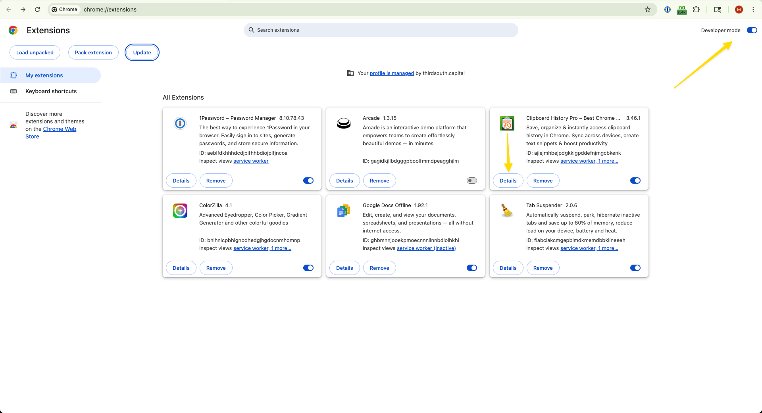Open the red M profile avatar
Screen dimensions: 762x413
(x=739, y=10)
